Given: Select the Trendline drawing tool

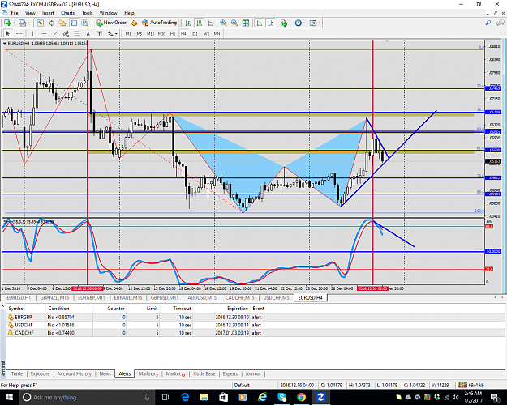Looking at the screenshot, I should tap(55, 33).
